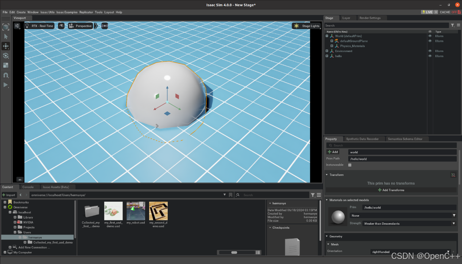Open the Create menu
This screenshot has width=462, height=264.
[21, 12]
